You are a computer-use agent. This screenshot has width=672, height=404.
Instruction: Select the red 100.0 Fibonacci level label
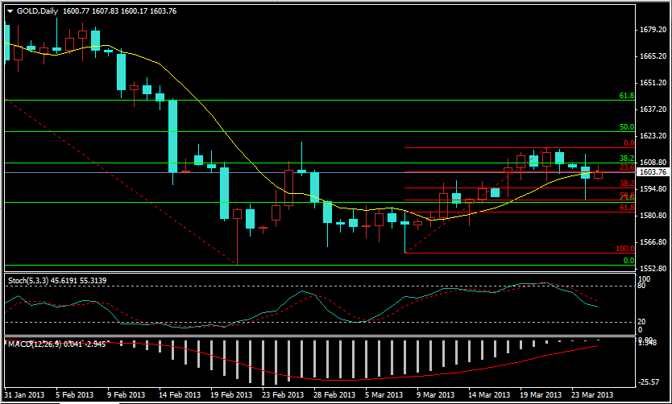point(624,248)
